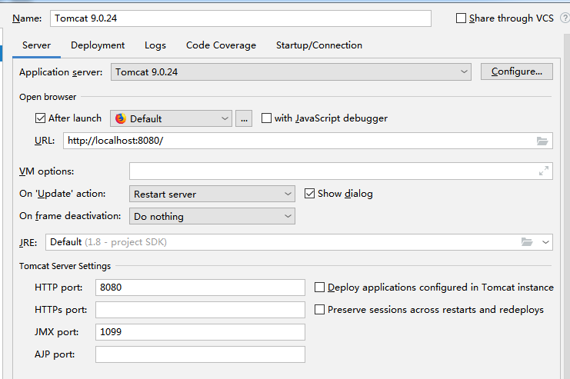Viewport: 570px width, 379px height.
Task: Enable Deploy applications configured in Tomcat instance
Action: pyautogui.click(x=319, y=288)
